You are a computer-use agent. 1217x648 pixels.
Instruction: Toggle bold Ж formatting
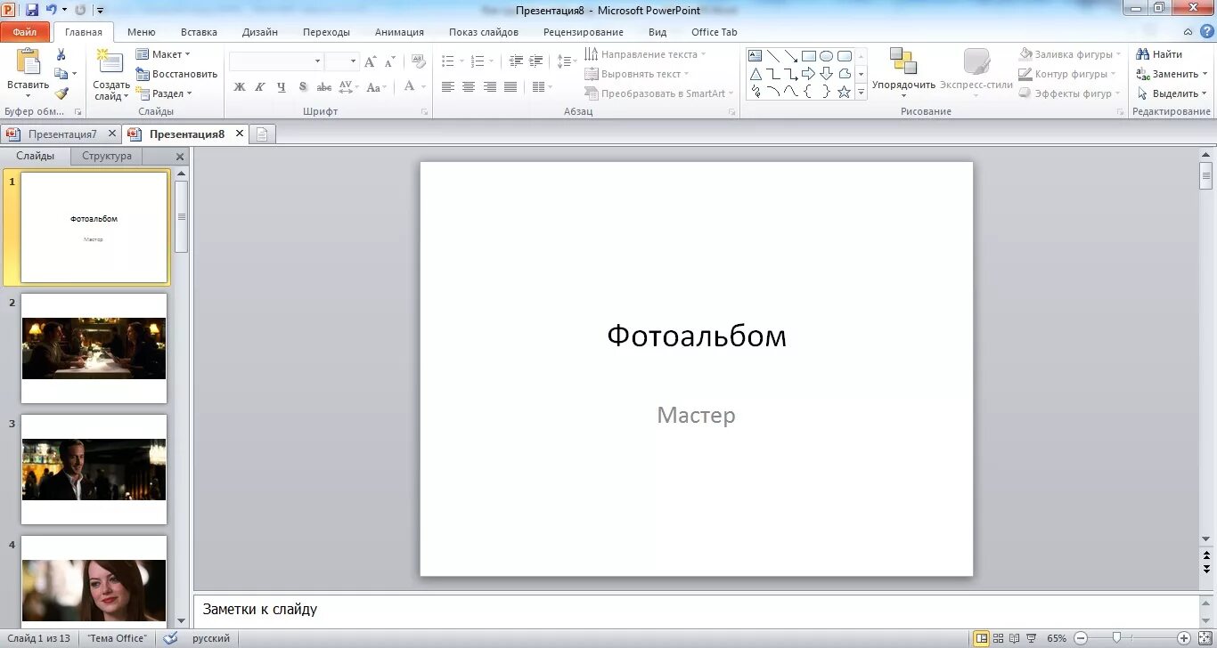(x=240, y=87)
